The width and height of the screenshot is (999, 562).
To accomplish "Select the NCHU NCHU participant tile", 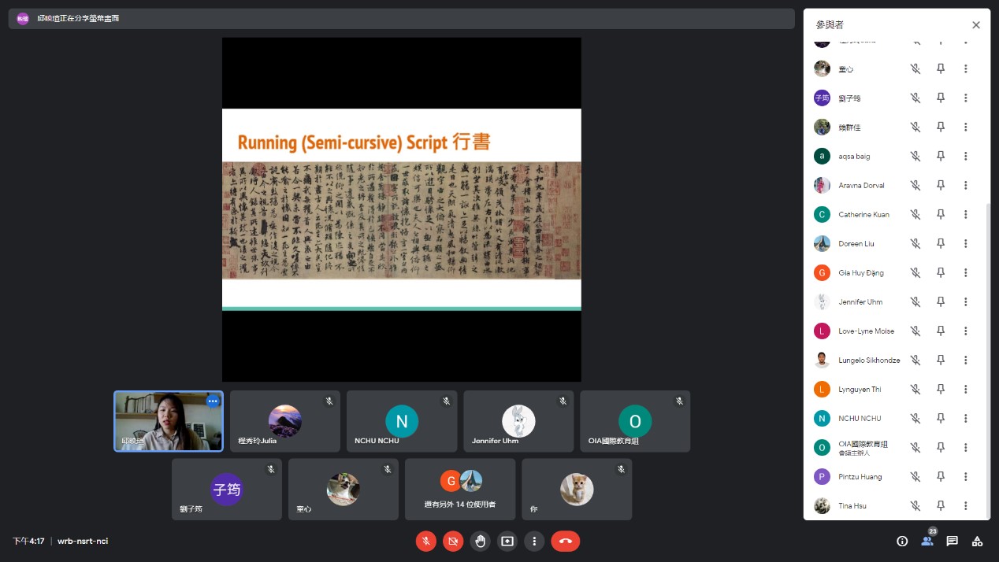I will click(x=402, y=421).
